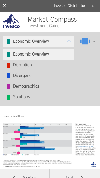Open the recent Invesco survey link
Screen dimensions: 100x178
coord(86,146)
